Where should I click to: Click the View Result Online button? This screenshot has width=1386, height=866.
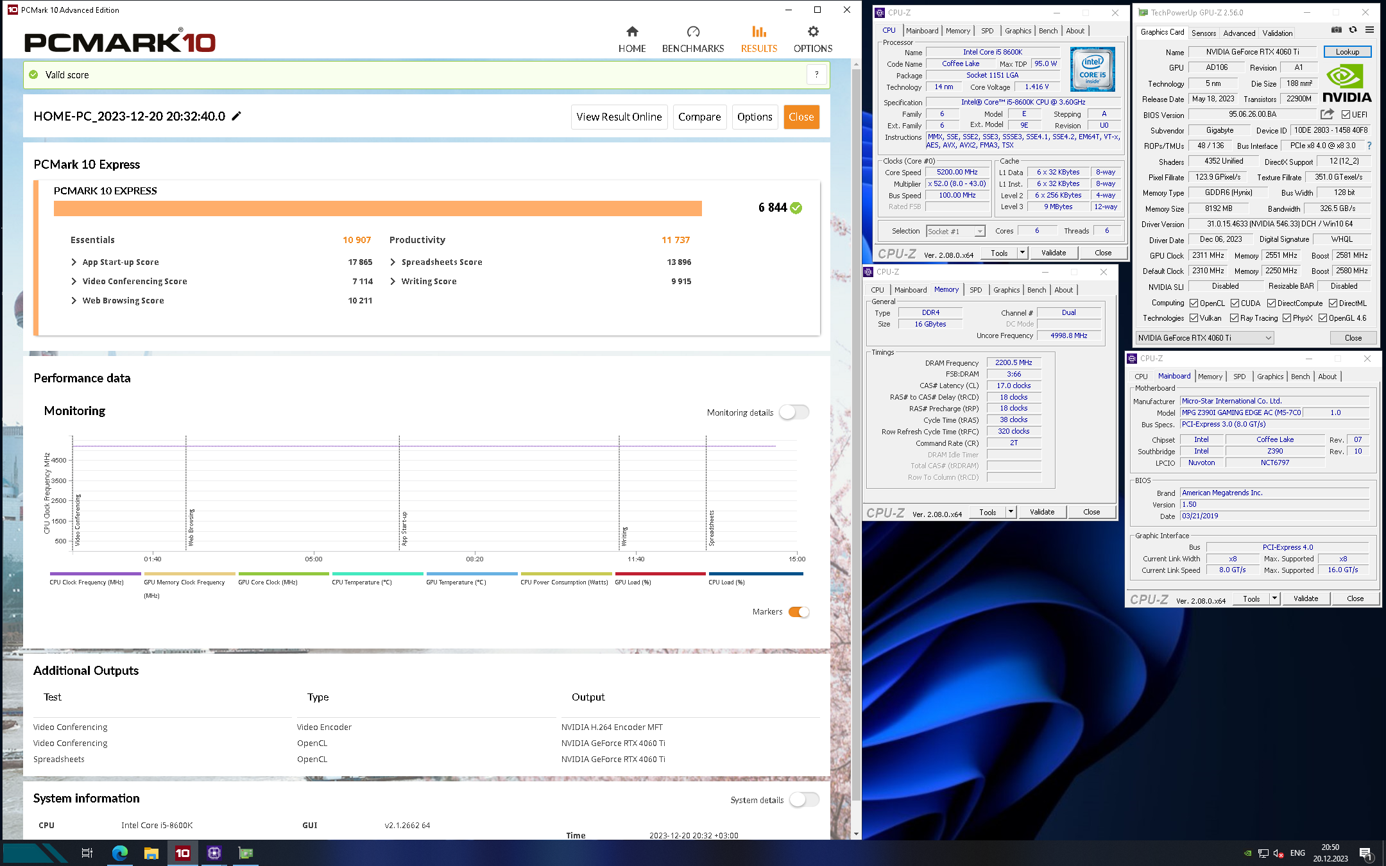click(x=619, y=117)
